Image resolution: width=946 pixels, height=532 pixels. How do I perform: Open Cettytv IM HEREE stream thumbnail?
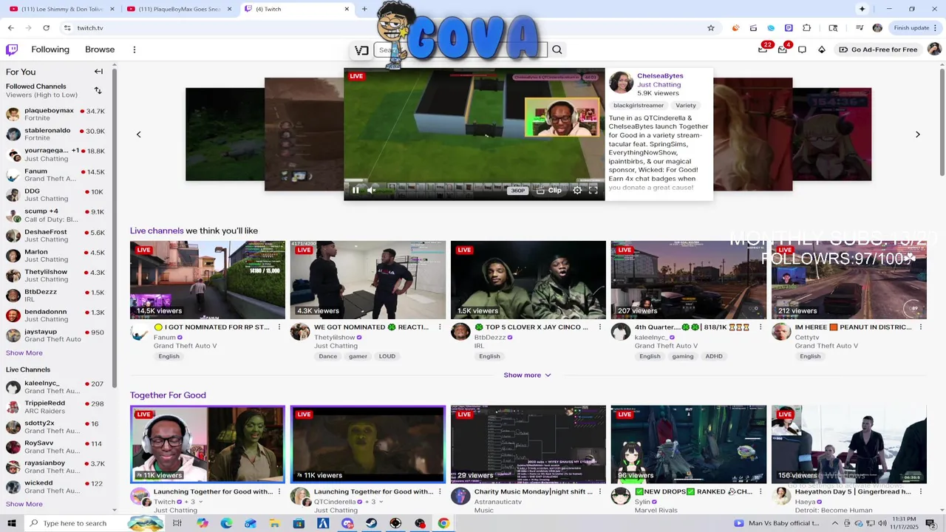(x=849, y=280)
